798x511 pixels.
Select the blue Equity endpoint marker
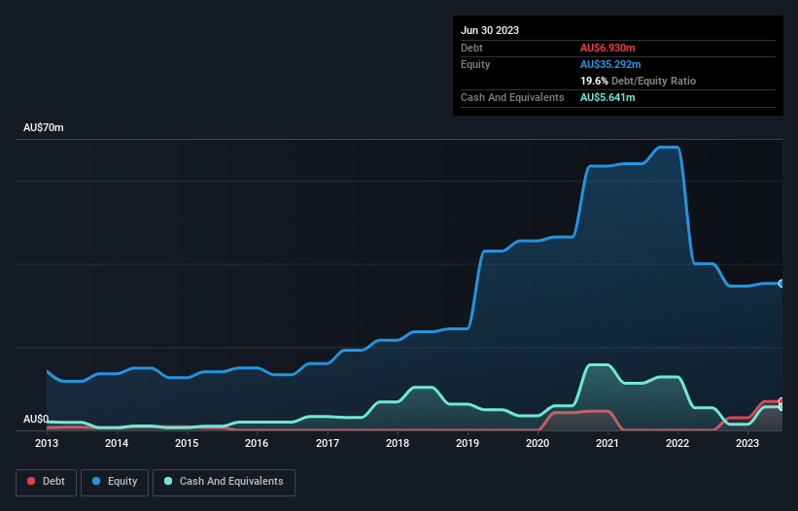pyautogui.click(x=781, y=284)
